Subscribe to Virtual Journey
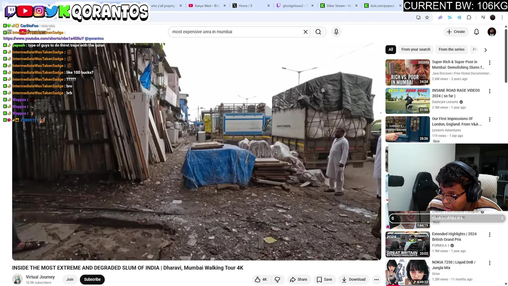The height and width of the screenshot is (286, 508). [x=92, y=279]
